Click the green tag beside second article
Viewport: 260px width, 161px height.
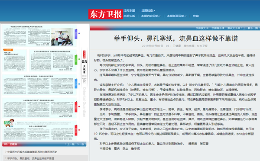pos(76,60)
